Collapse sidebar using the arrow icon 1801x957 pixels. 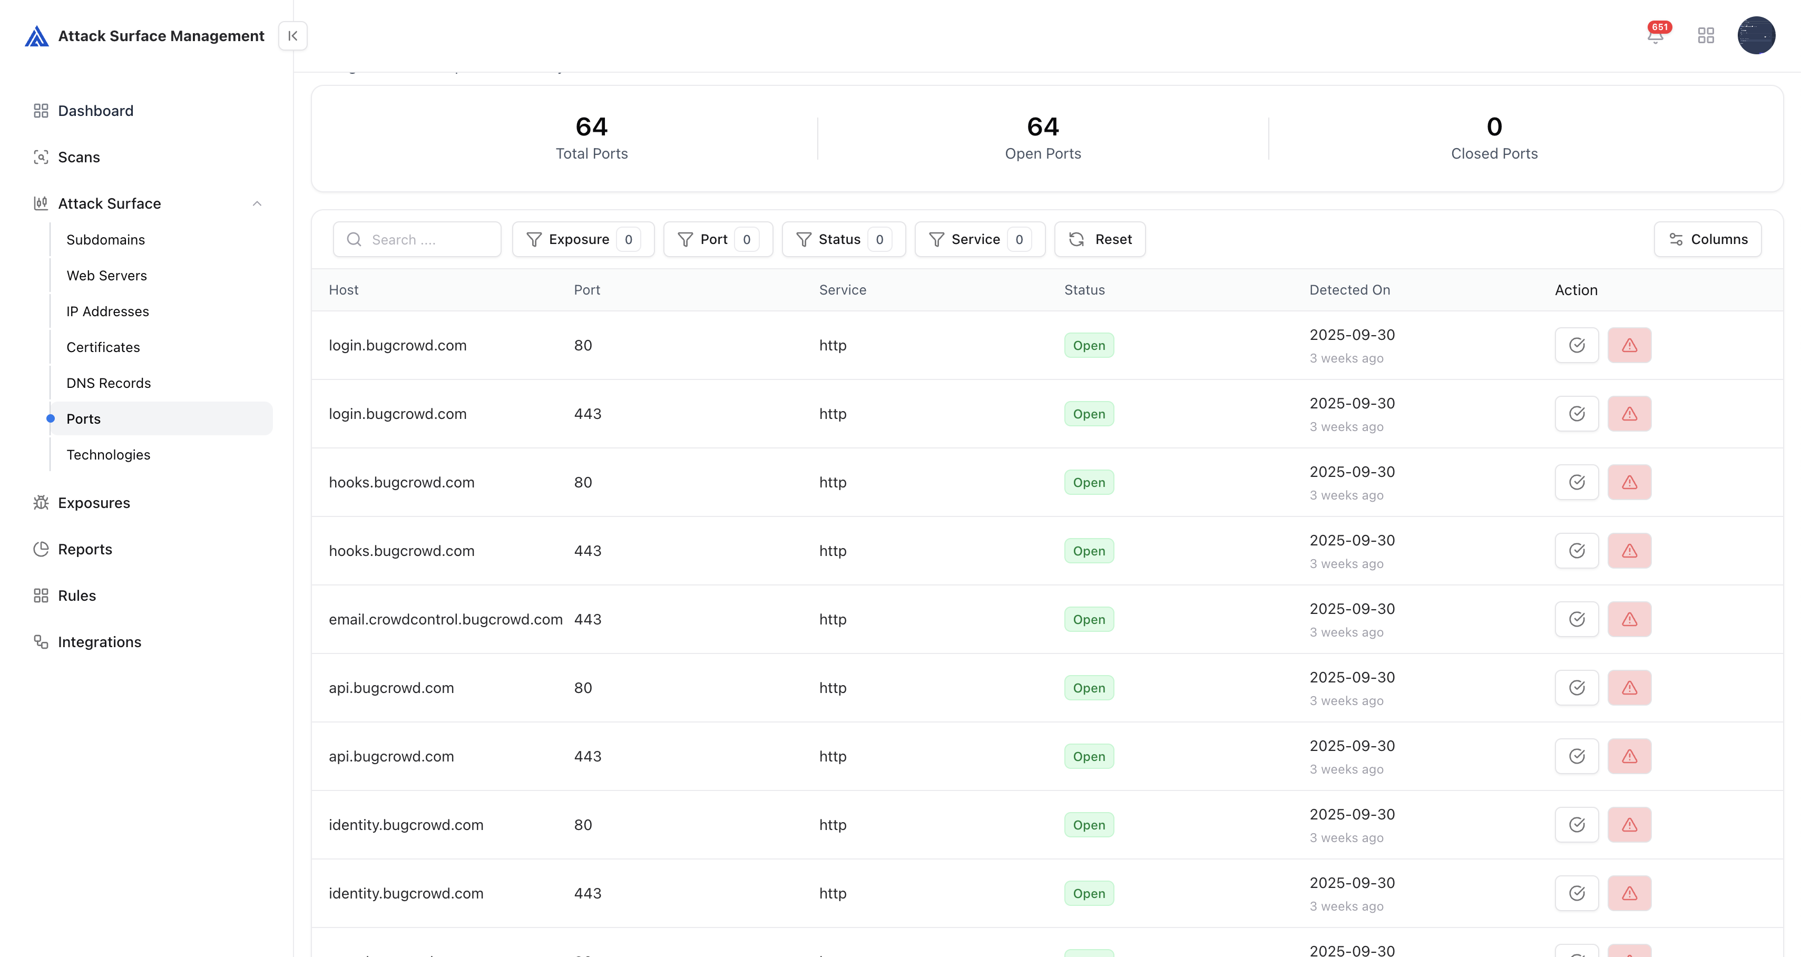click(293, 36)
